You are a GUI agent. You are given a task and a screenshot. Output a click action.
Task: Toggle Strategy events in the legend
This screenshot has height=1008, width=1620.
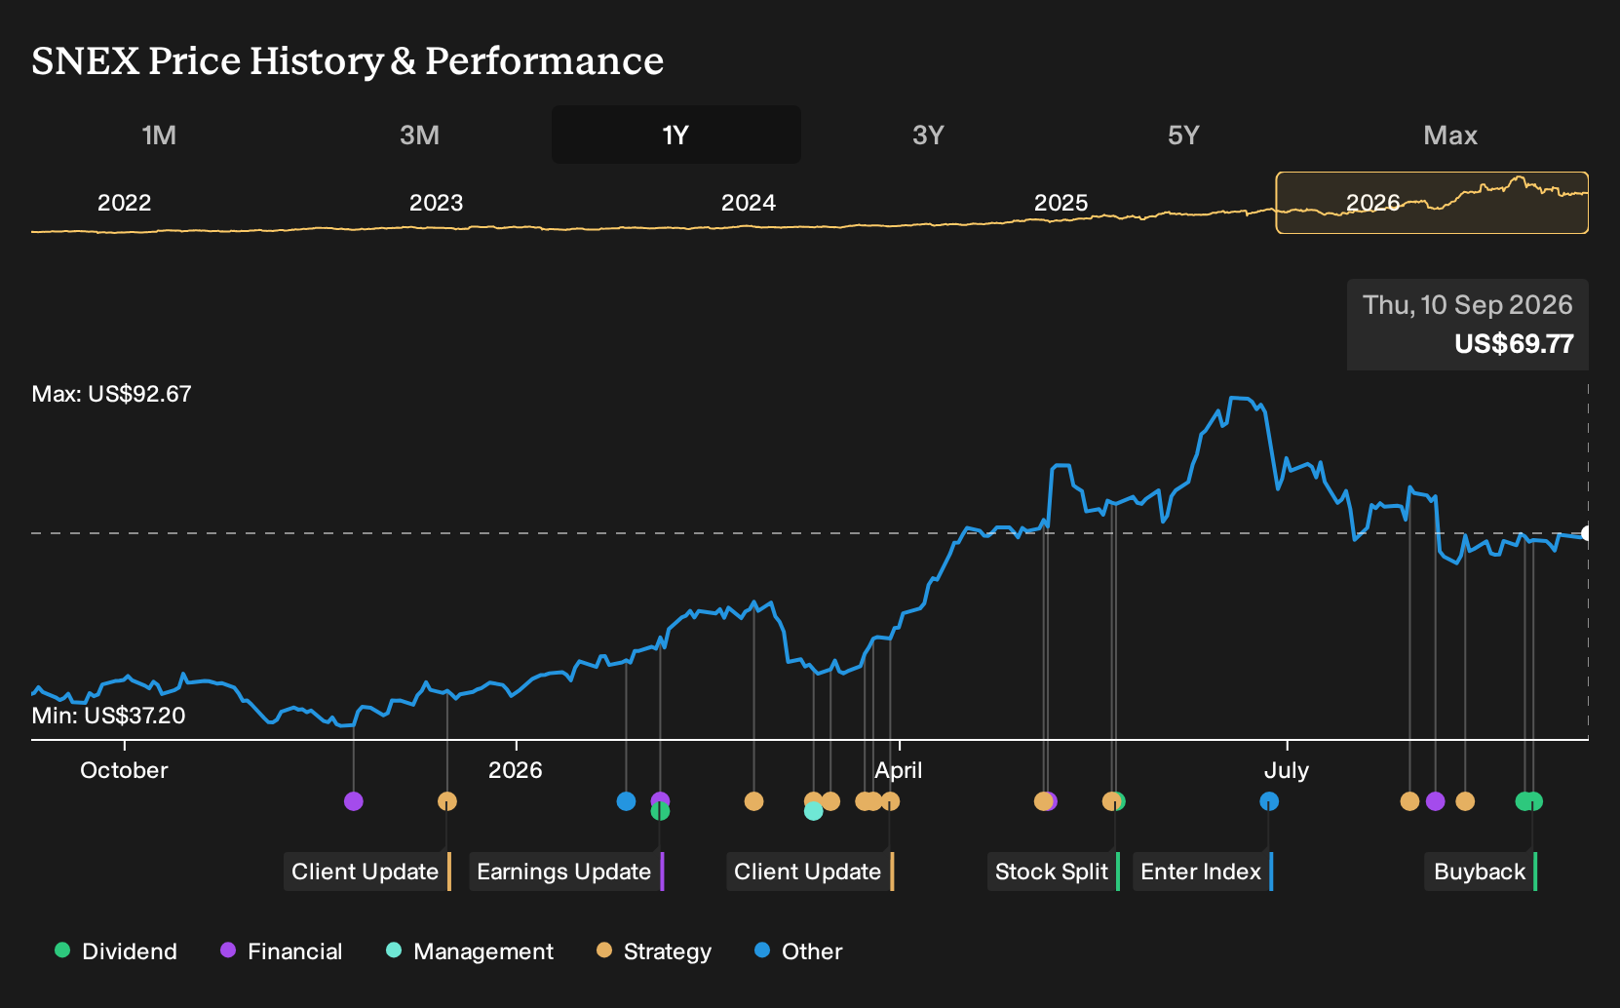653,951
